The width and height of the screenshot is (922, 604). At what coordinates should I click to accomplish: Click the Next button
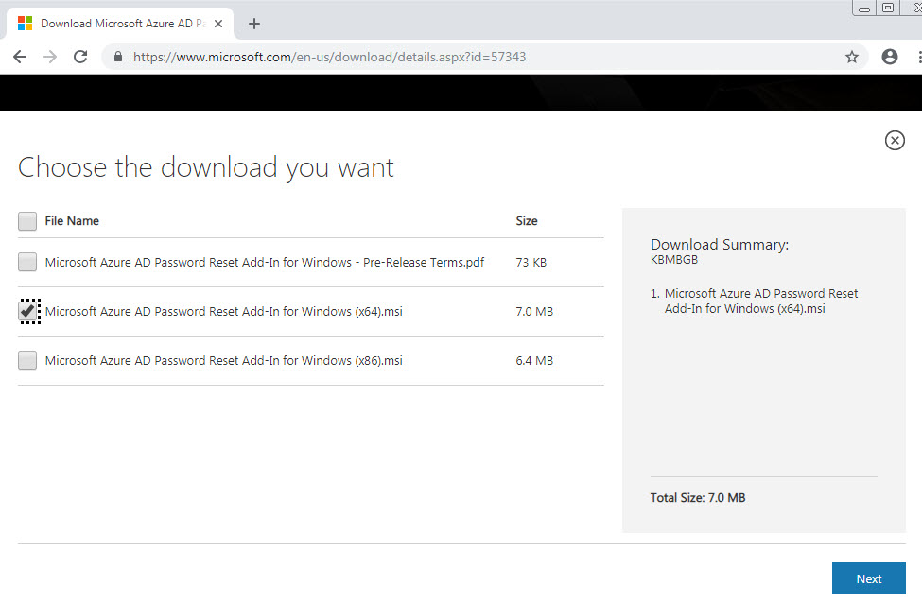(x=868, y=578)
